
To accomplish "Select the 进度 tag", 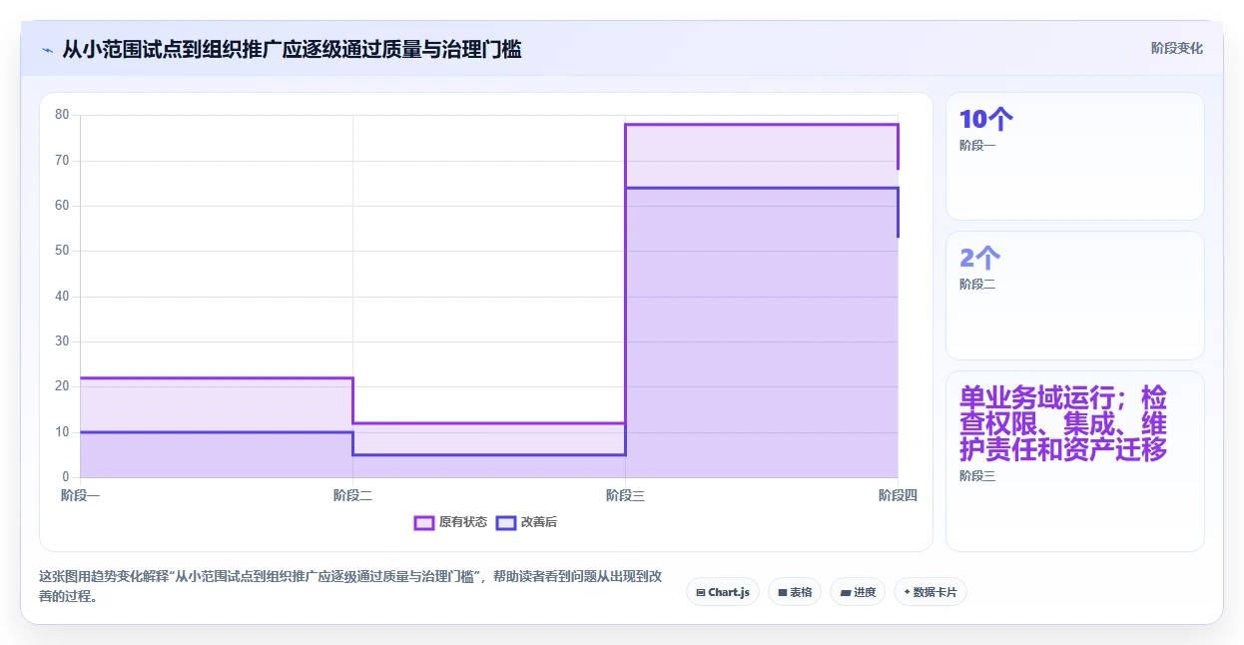I will [858, 592].
